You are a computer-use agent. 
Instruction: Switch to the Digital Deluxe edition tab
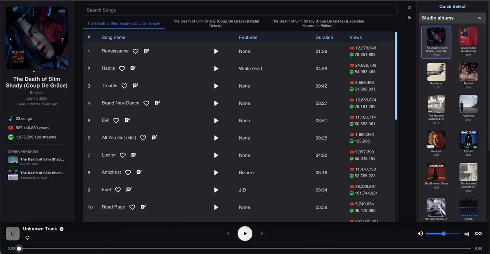[x=216, y=23]
